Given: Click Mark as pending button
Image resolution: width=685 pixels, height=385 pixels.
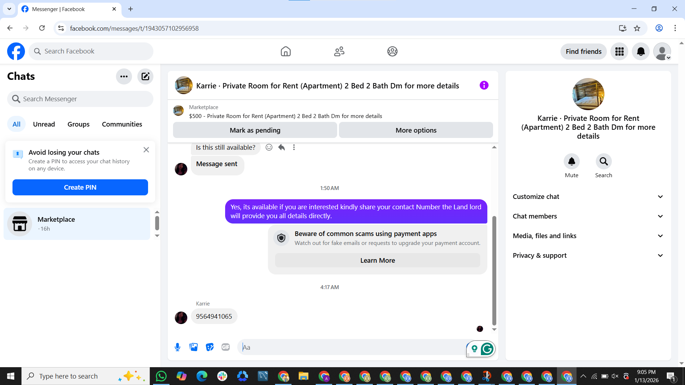Looking at the screenshot, I should point(255,130).
